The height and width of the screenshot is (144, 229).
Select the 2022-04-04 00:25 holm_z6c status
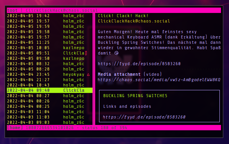50,106
